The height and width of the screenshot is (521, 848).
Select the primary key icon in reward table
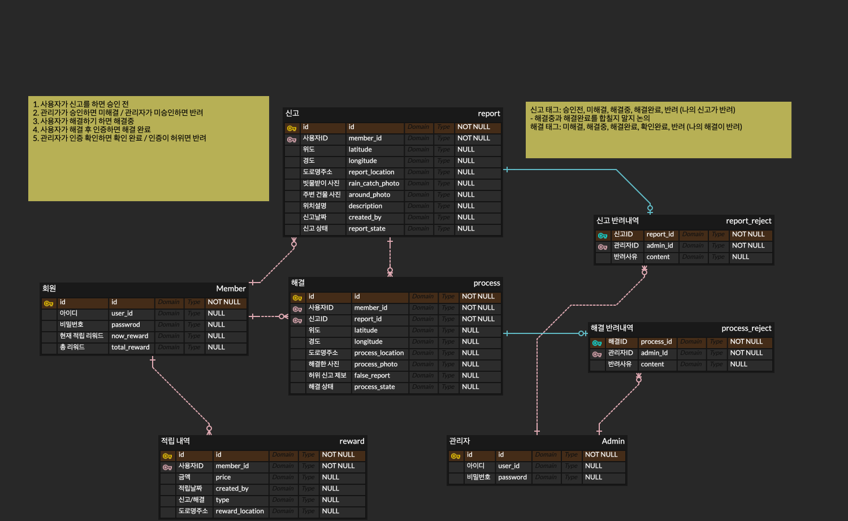[167, 456]
